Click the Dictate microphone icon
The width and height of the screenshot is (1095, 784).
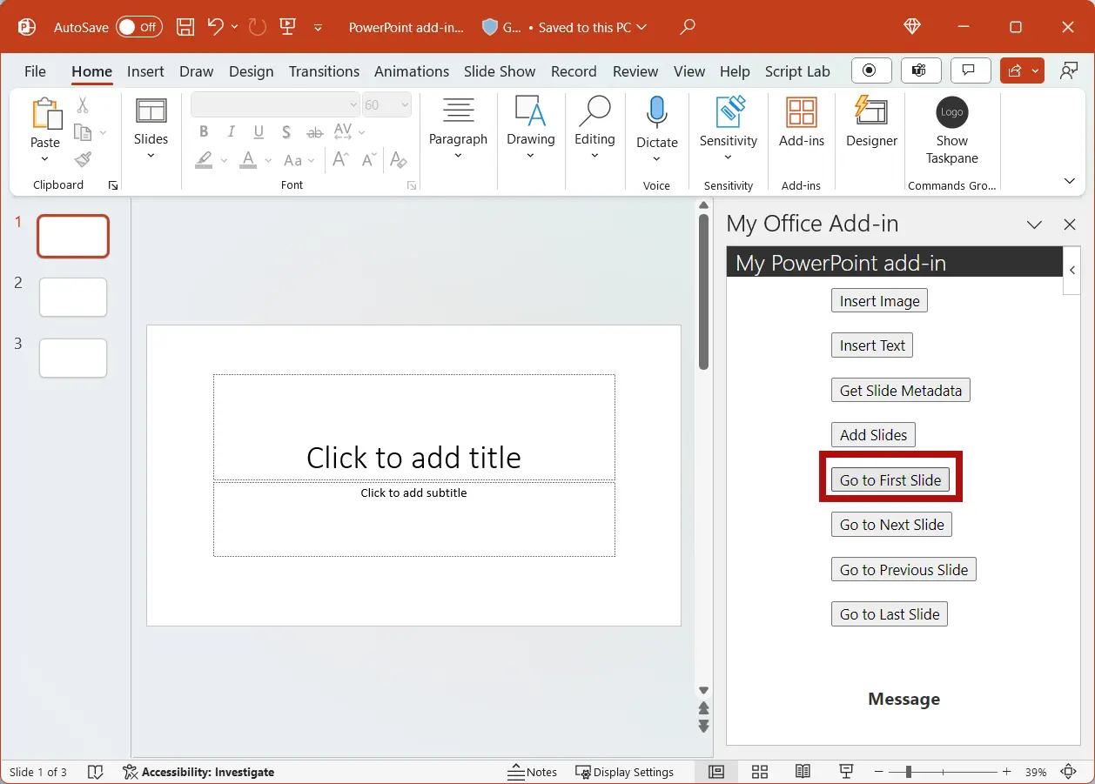coord(656,113)
